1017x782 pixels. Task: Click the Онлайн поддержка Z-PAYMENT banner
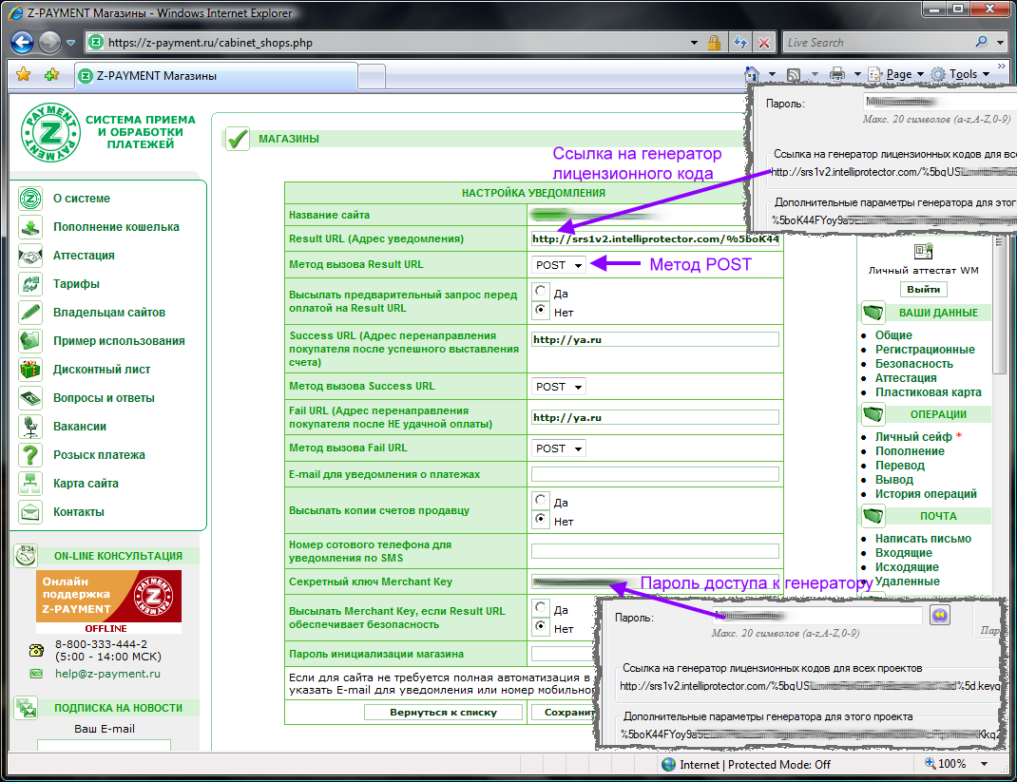108,601
